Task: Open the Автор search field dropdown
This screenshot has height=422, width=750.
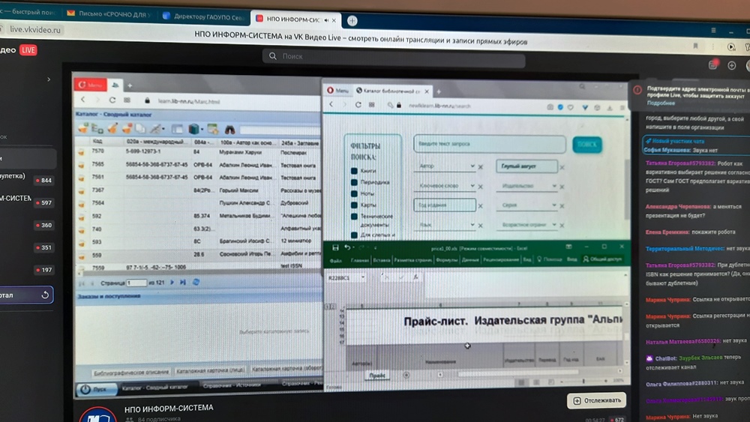Action: [x=472, y=166]
